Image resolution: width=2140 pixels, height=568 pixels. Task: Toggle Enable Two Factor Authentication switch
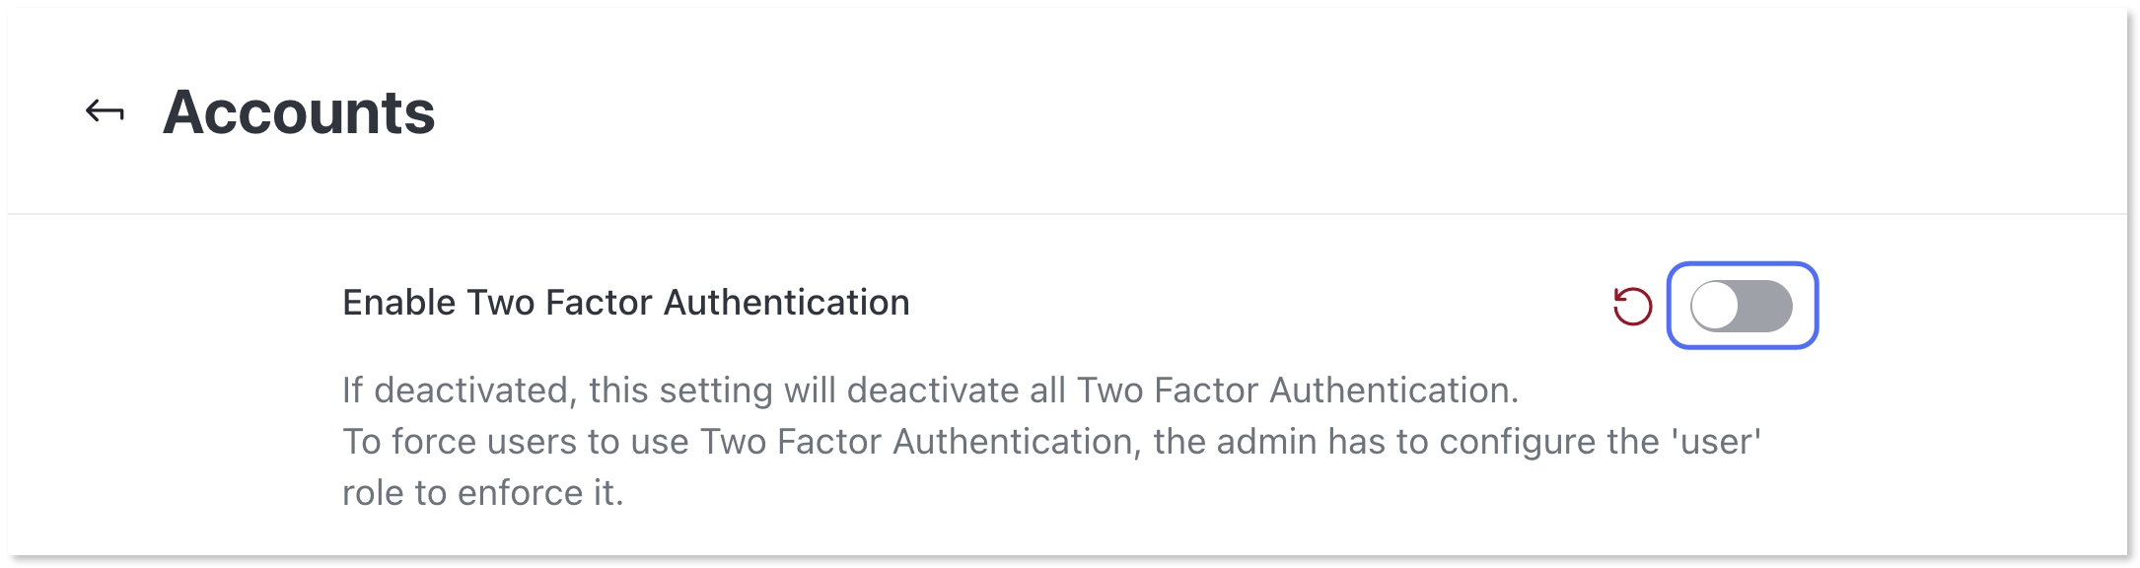pyautogui.click(x=1742, y=306)
